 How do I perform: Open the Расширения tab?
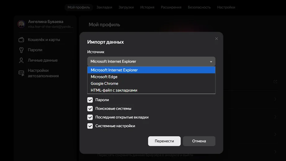[x=171, y=7]
